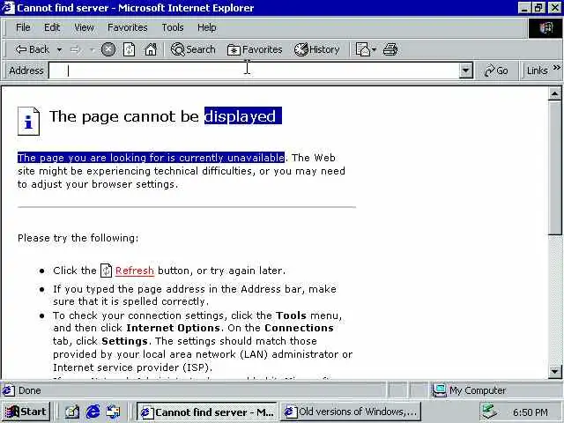Open the History toolbar button
The height and width of the screenshot is (423, 564).
point(316,49)
